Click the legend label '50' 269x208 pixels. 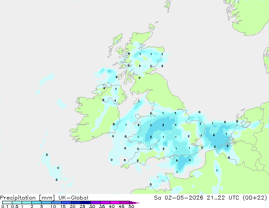(131, 206)
